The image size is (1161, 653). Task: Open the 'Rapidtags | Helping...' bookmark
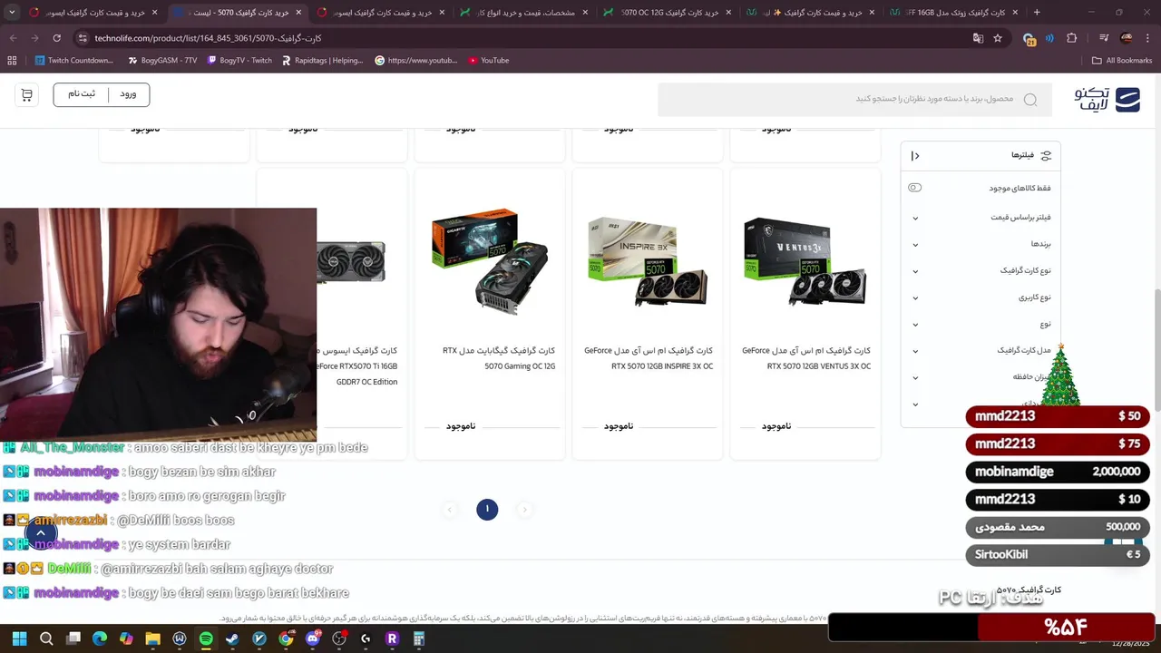pos(322,61)
